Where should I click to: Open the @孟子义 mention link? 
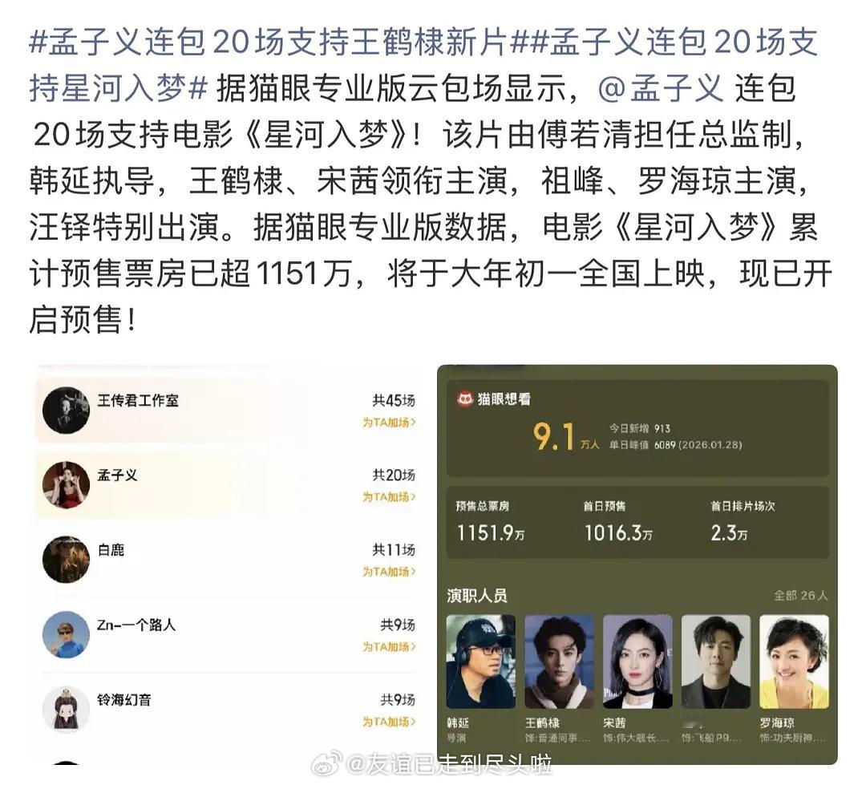tap(660, 88)
